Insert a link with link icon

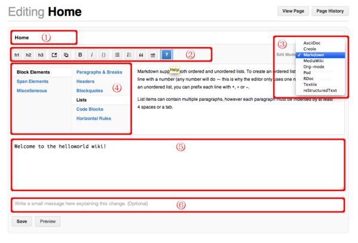tap(54, 55)
